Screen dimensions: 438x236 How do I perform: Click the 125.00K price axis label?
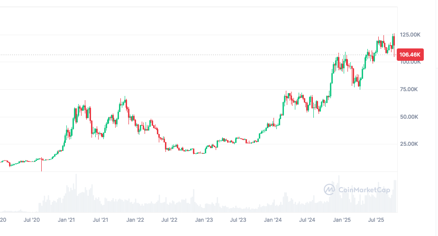click(410, 35)
